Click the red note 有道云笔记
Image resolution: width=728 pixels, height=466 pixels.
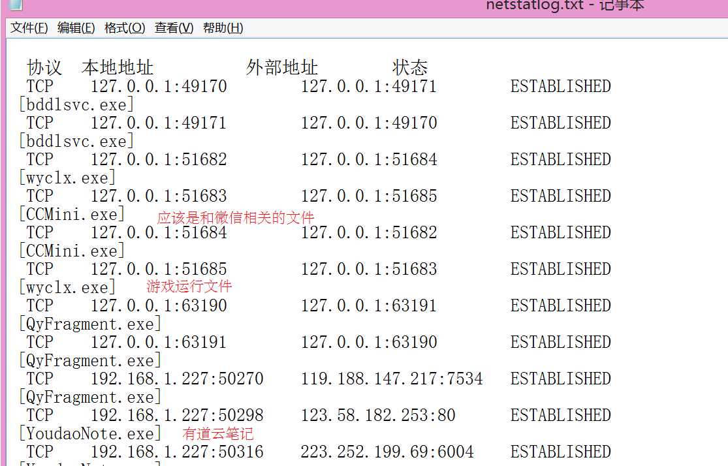[x=218, y=433]
